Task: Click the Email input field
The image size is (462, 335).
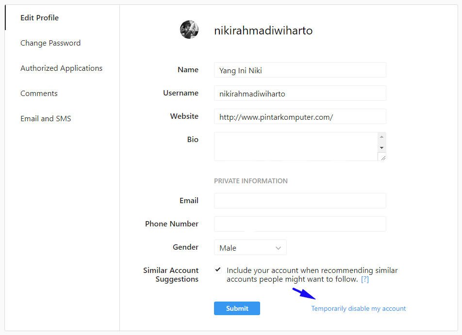Action: point(300,201)
